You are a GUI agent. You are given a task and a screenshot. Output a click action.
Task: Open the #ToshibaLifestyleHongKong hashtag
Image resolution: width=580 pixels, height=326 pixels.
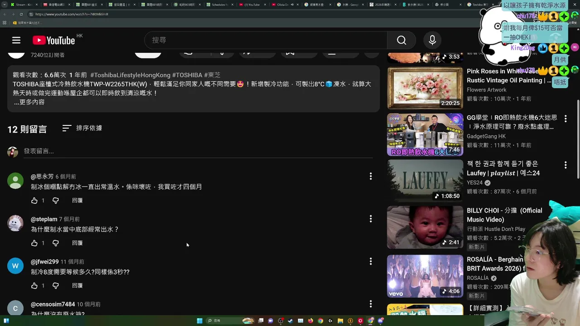click(x=130, y=75)
